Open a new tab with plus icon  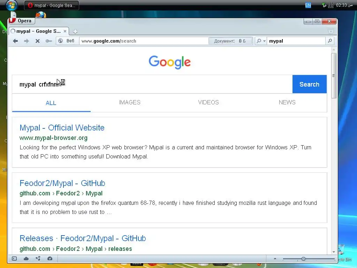coord(75,31)
